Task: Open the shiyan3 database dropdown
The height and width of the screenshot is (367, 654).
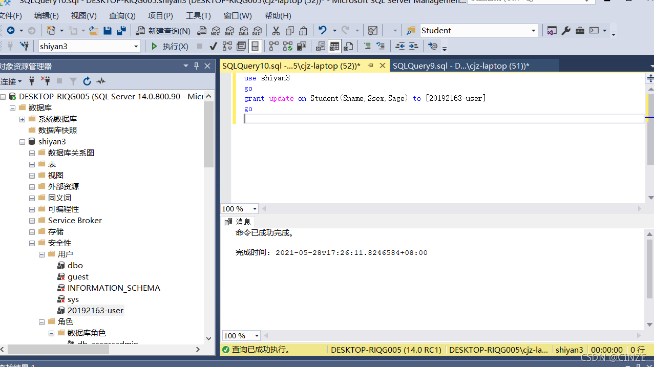Action: point(136,46)
